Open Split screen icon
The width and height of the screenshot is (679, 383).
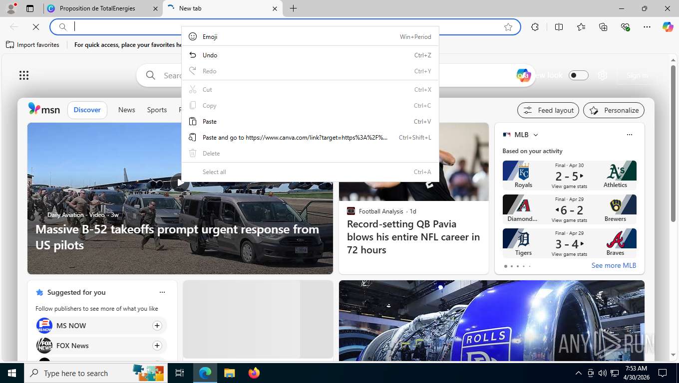coord(559,27)
